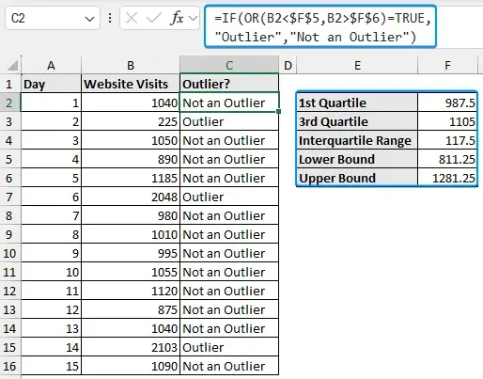This screenshot has width=483, height=379.
Task: Select row 1 header
Action: click(x=10, y=84)
